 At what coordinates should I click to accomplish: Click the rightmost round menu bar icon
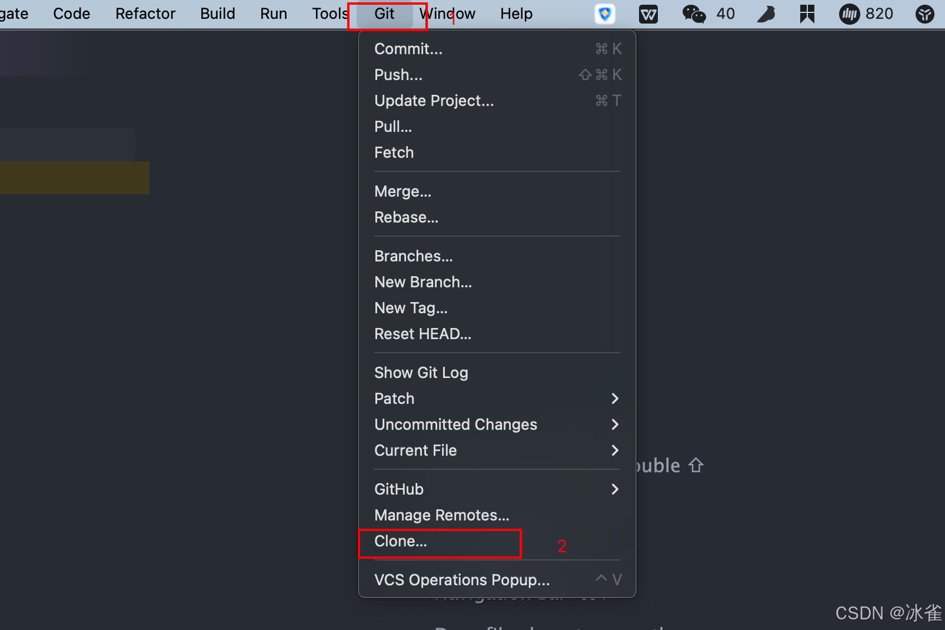[x=925, y=14]
